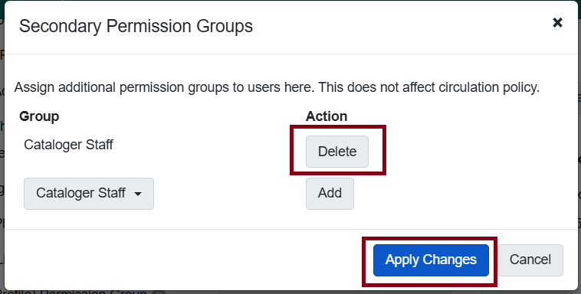Viewport: 581px width, 294px height.
Task: Delete the Cataloger Staff group assignment
Action: (336, 152)
